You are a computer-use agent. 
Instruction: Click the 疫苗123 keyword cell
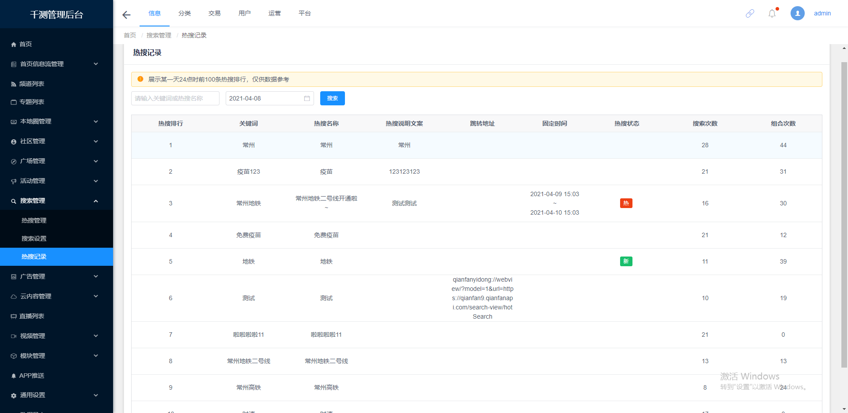(x=249, y=171)
